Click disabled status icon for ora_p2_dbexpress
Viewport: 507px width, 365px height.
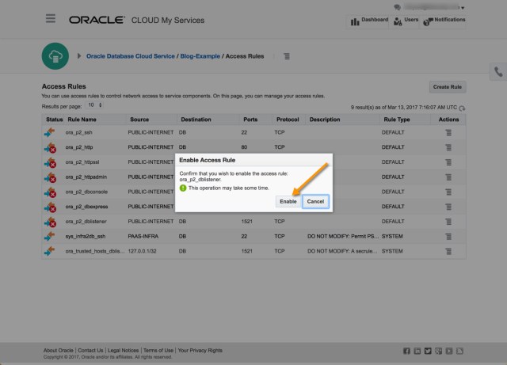pos(50,207)
